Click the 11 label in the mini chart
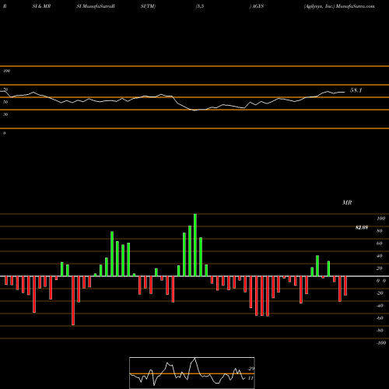The width and height of the screenshot is (389, 389). tap(251, 378)
